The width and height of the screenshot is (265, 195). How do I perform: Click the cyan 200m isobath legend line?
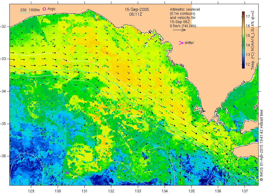pyautogui.click(x=25, y=13)
